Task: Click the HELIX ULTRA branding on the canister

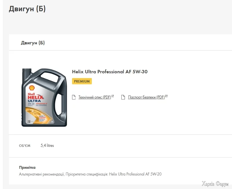Action: tap(35, 98)
